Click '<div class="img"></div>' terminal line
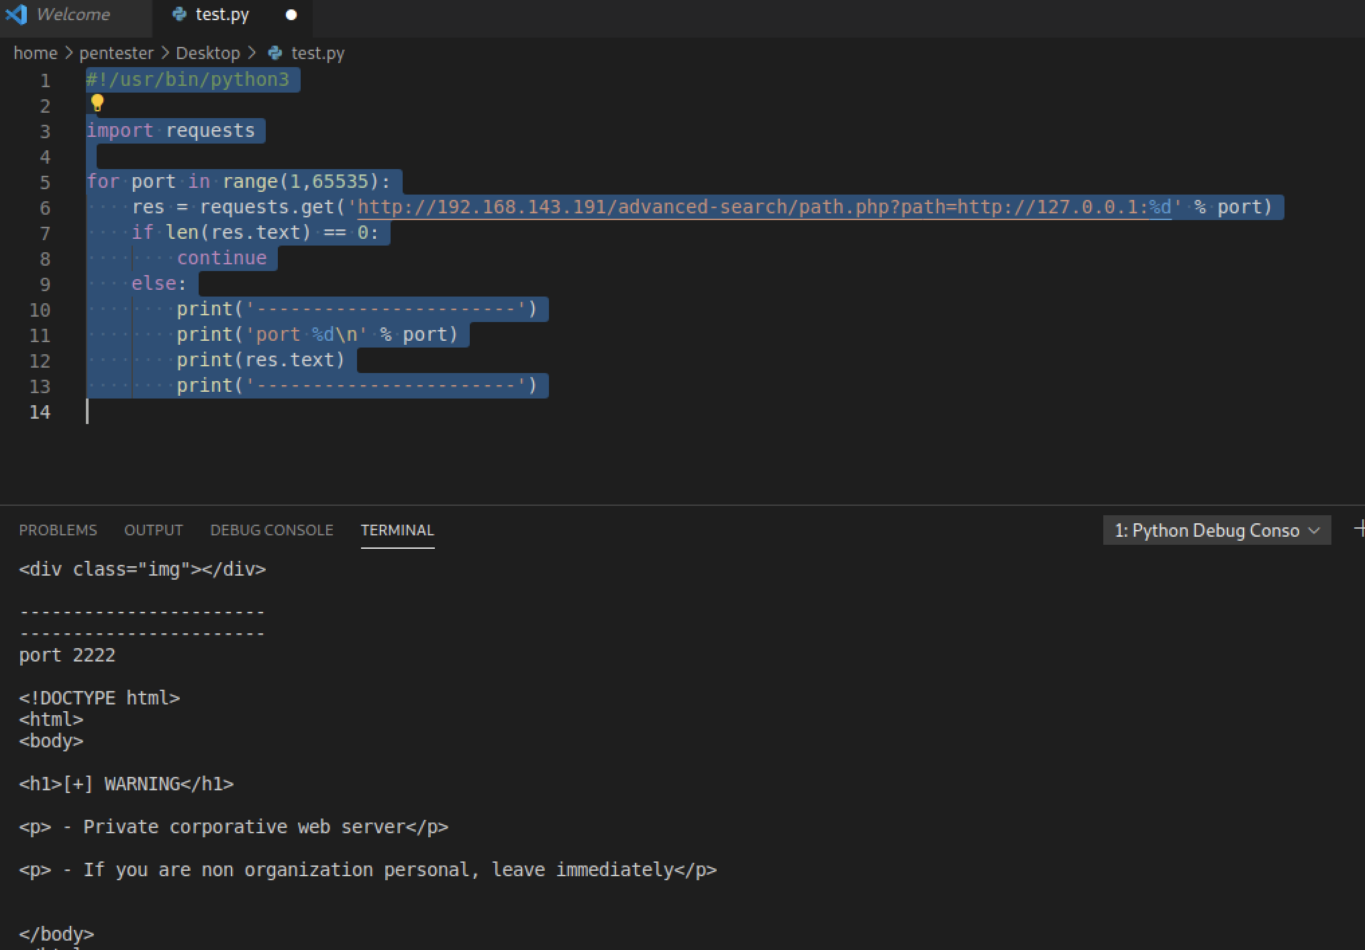This screenshot has height=950, width=1365. 142,570
